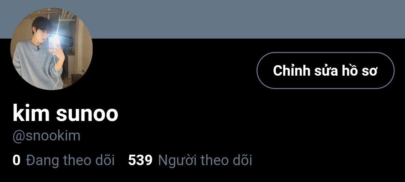This screenshot has width=405, height=182.
Task: View the mirror selfie profile picture
Action: point(51,49)
